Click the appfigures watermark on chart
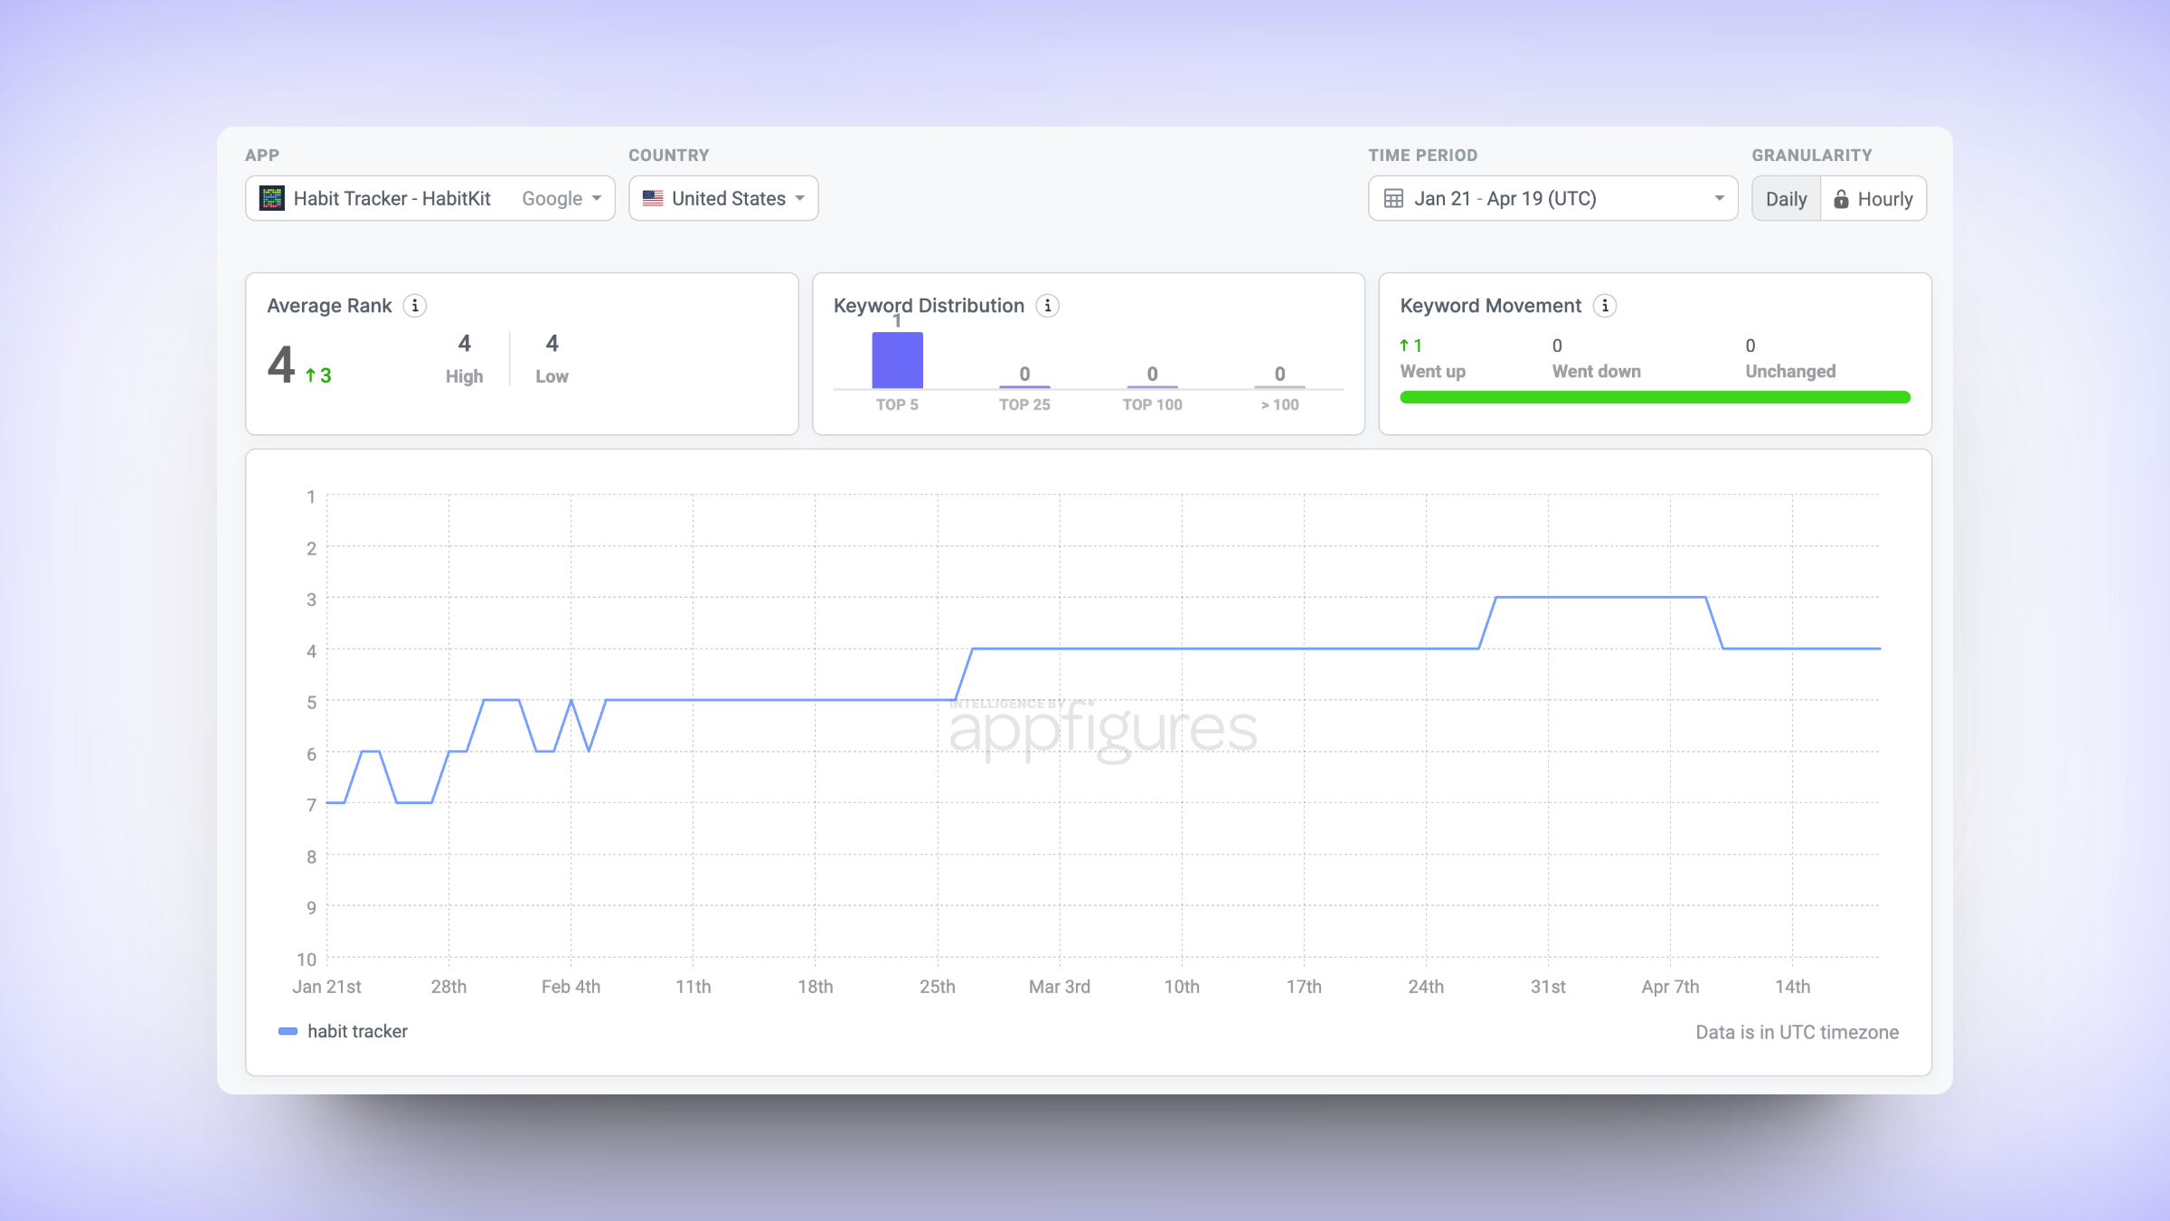Image resolution: width=2170 pixels, height=1221 pixels. click(1102, 728)
